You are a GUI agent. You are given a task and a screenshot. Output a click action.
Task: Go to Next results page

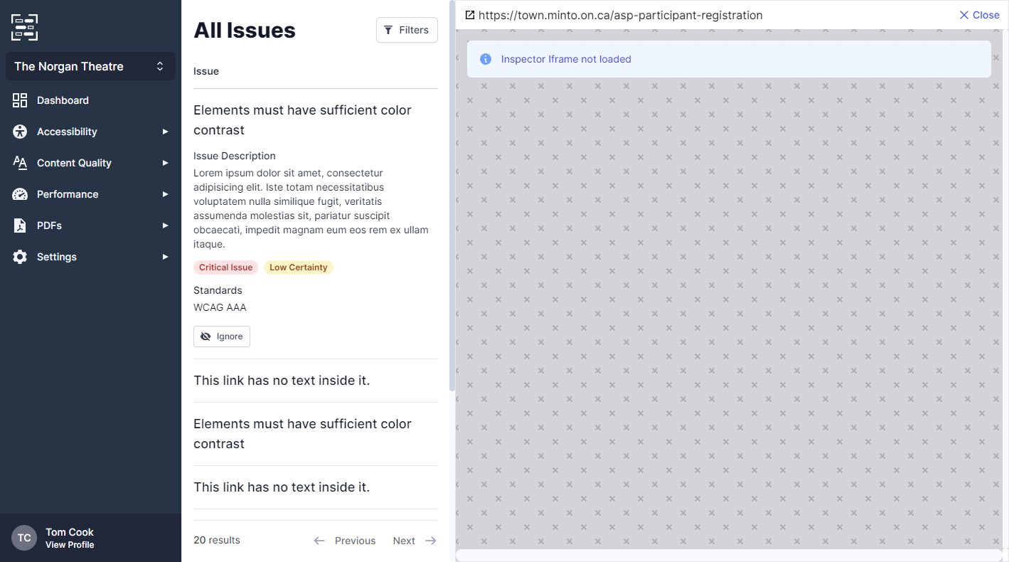click(x=415, y=541)
